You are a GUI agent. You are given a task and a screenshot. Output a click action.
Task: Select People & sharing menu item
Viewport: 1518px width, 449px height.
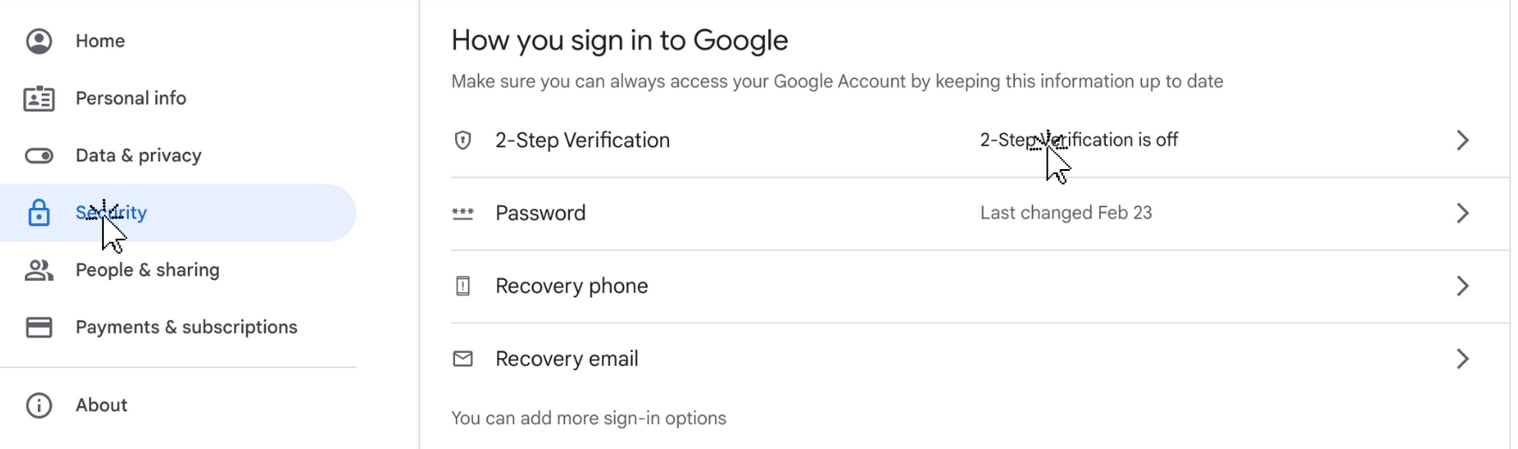pos(148,270)
